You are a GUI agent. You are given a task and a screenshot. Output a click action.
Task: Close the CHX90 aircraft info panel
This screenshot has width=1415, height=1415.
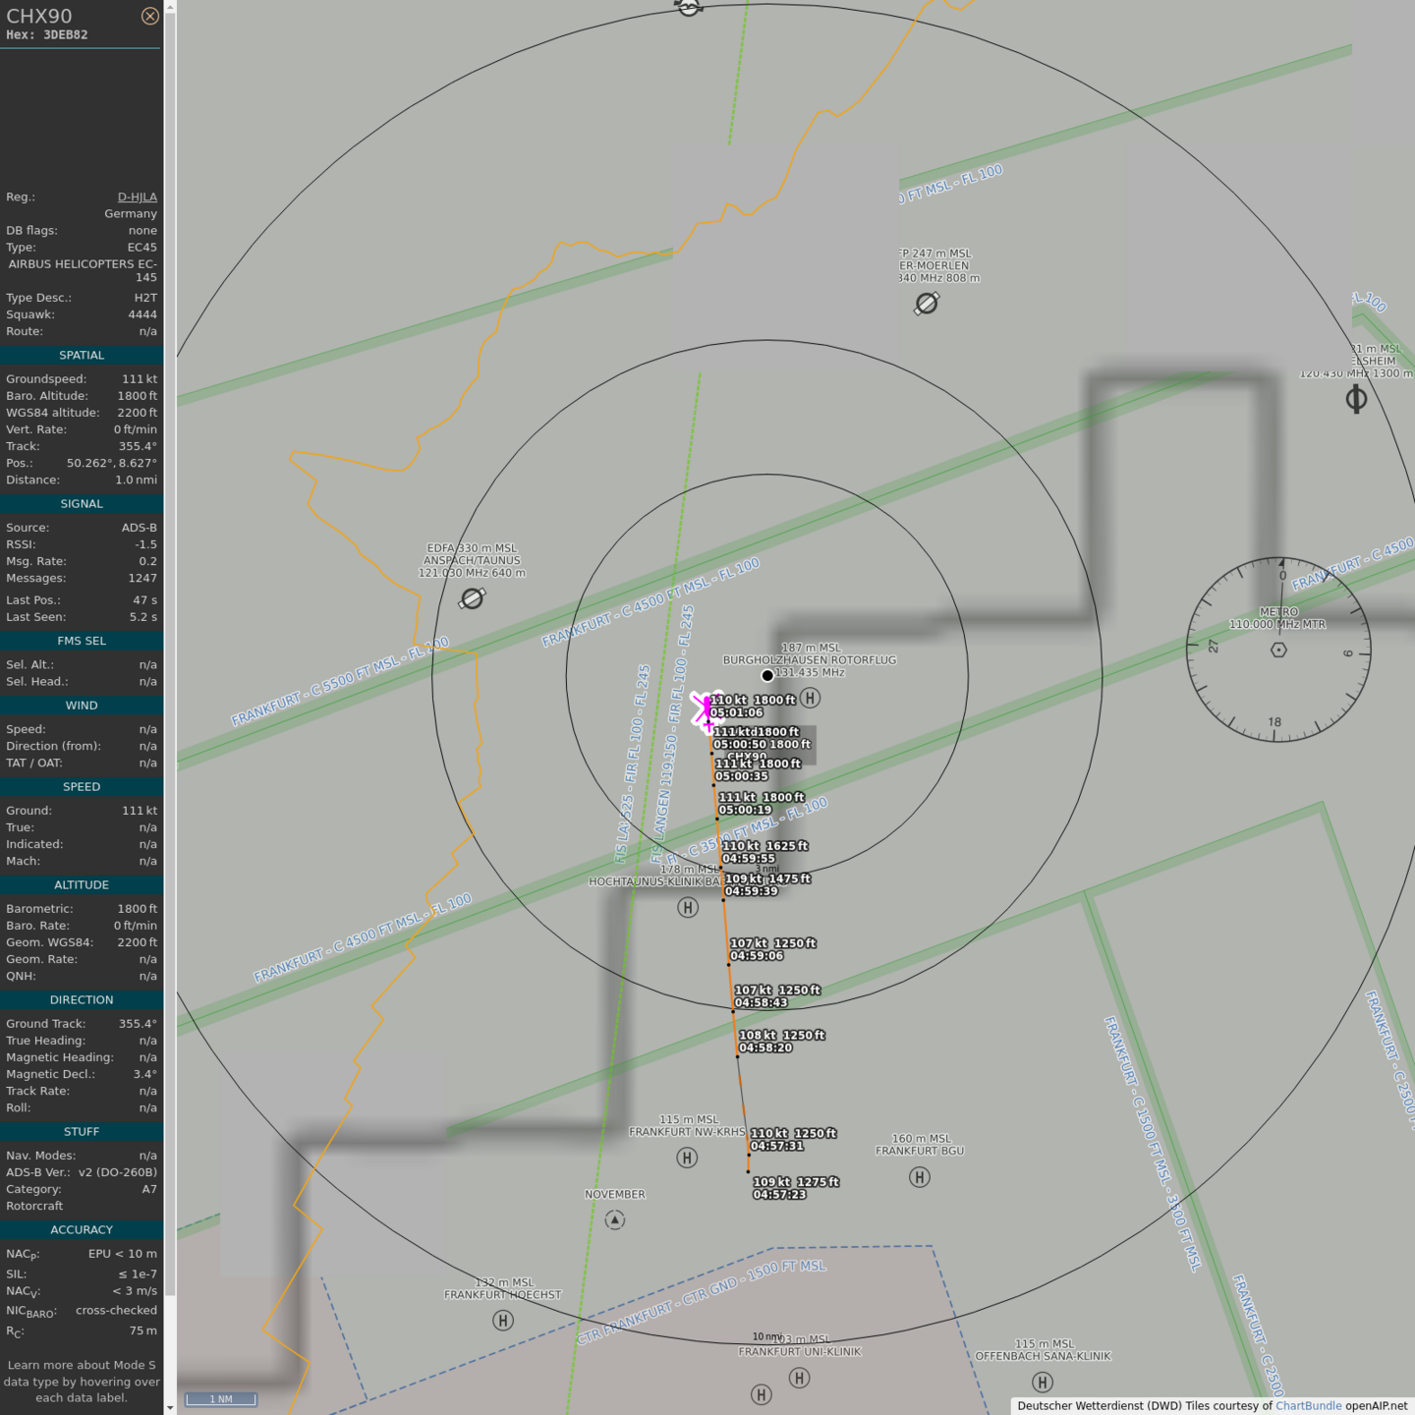point(149,16)
